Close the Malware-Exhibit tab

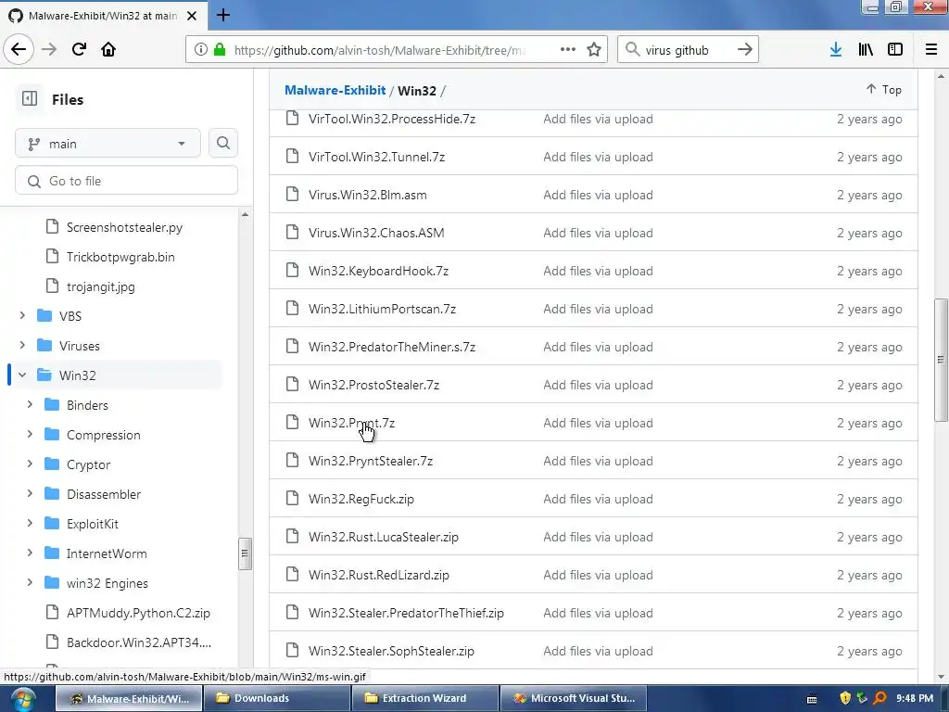coord(192,16)
